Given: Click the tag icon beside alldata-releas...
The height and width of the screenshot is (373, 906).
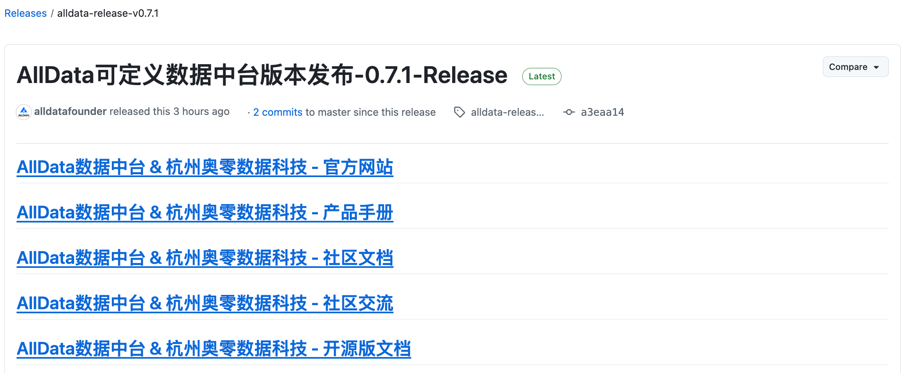Looking at the screenshot, I should click(460, 112).
